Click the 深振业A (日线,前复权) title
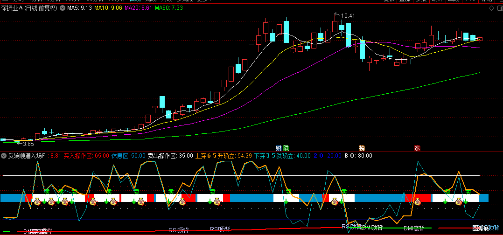Screen dimensions: 503x235 click(29, 8)
